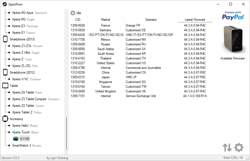Viewport: 250px width, 161px height.
Task: Select Xperia E3 Flamingo
Action: tap(25, 26)
